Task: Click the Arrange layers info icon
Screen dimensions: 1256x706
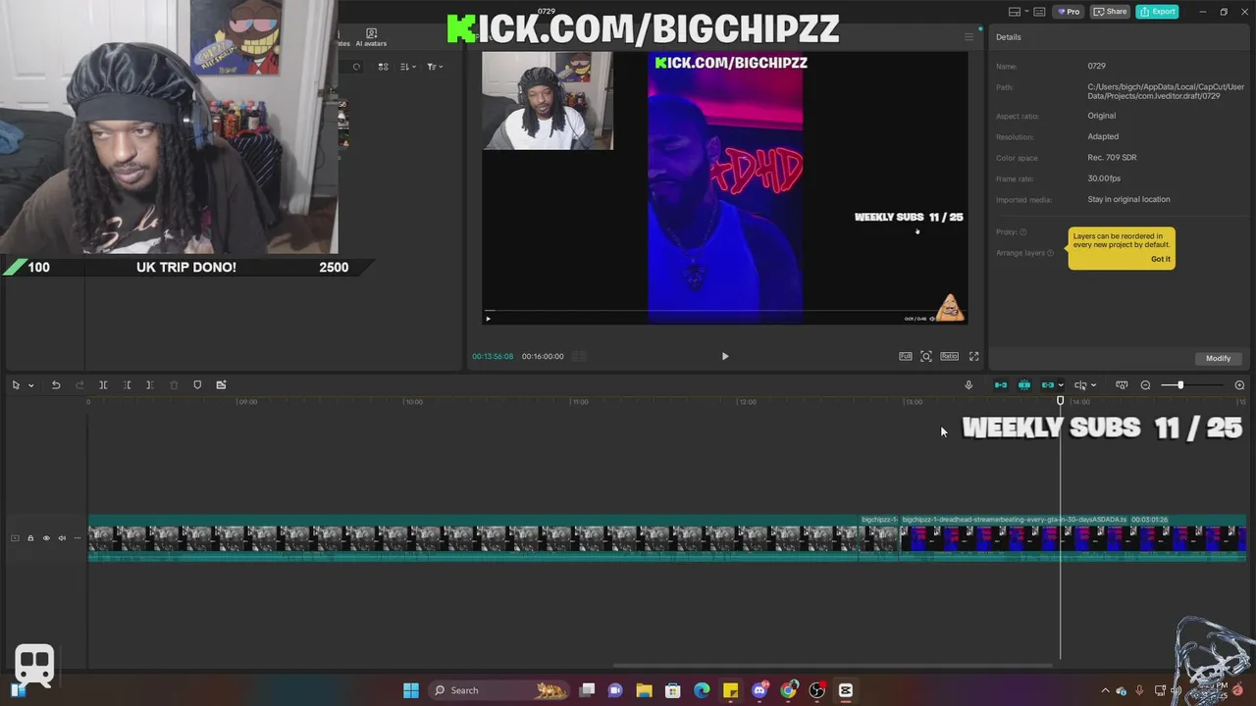Action: (1050, 253)
